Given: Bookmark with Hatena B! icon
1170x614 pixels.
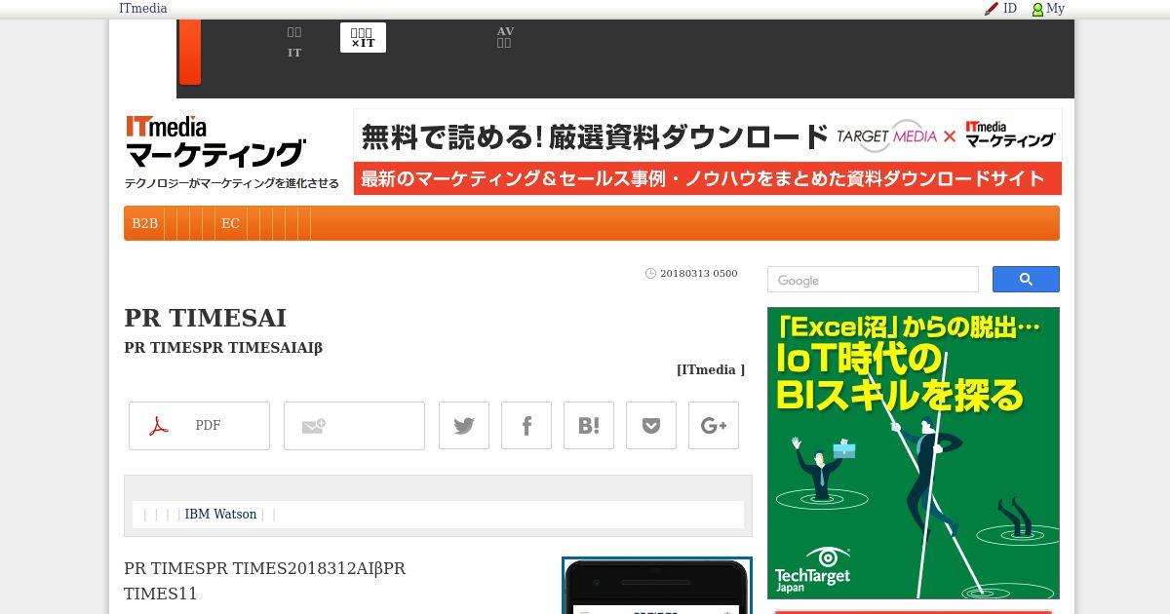Looking at the screenshot, I should (x=589, y=426).
